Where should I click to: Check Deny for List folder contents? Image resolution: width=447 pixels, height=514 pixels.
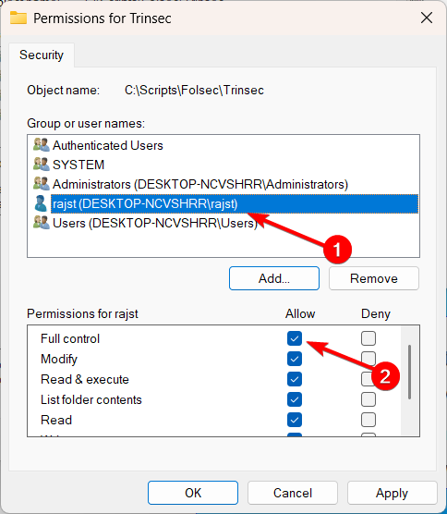[x=368, y=399]
